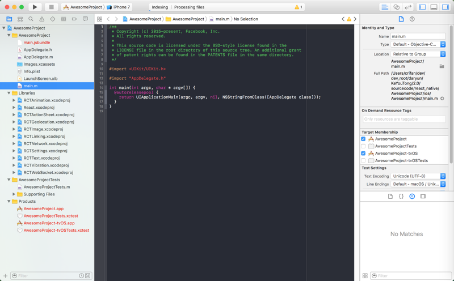Go forward in editor history
The height and width of the screenshot is (281, 454).
pos(116,19)
